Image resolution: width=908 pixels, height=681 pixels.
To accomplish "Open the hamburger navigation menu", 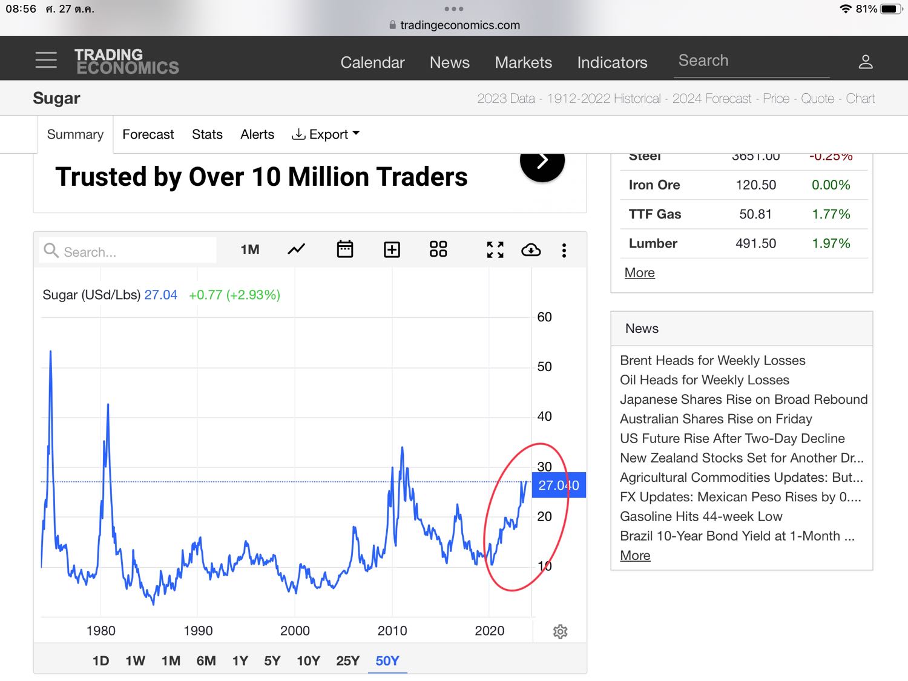I will (46, 60).
